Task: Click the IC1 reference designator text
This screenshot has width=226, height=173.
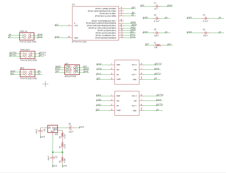Action: click(73, 5)
